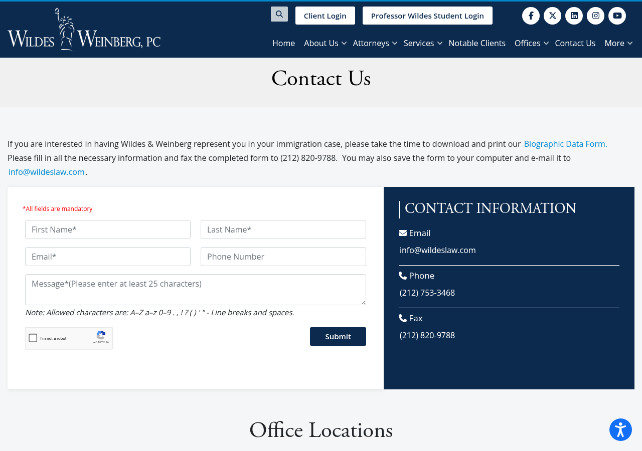This screenshot has height=451, width=642.
Task: Open the Instagram social icon
Action: pyautogui.click(x=595, y=16)
